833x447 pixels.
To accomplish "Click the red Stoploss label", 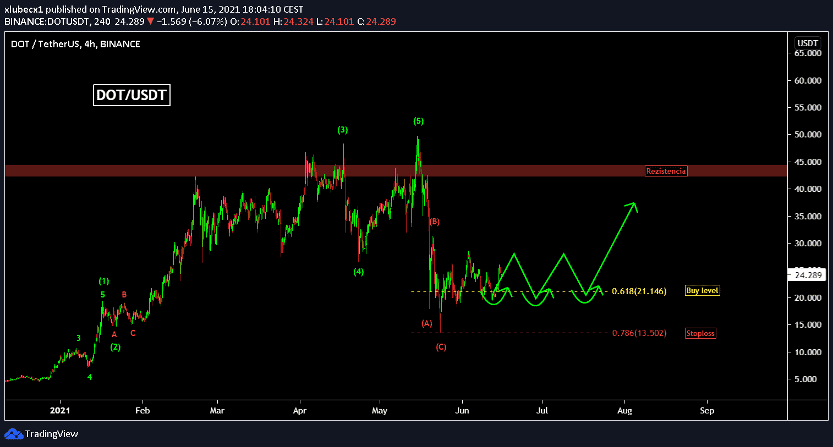I will (700, 333).
